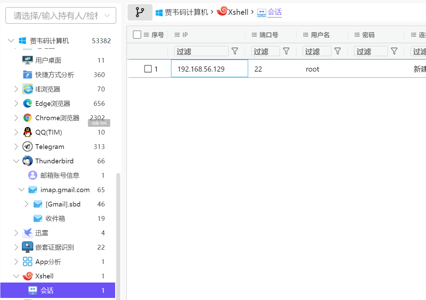The width and height of the screenshot is (426, 300).
Task: Expand the Edge浏览器 tree node
Action: [x=16, y=103]
